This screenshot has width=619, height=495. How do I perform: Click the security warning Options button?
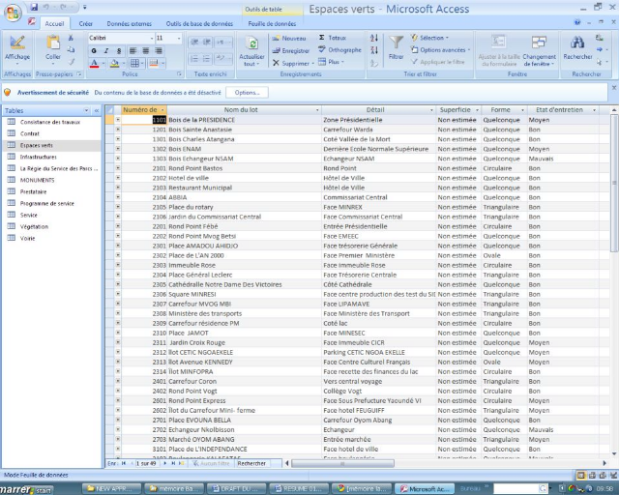[x=246, y=92]
